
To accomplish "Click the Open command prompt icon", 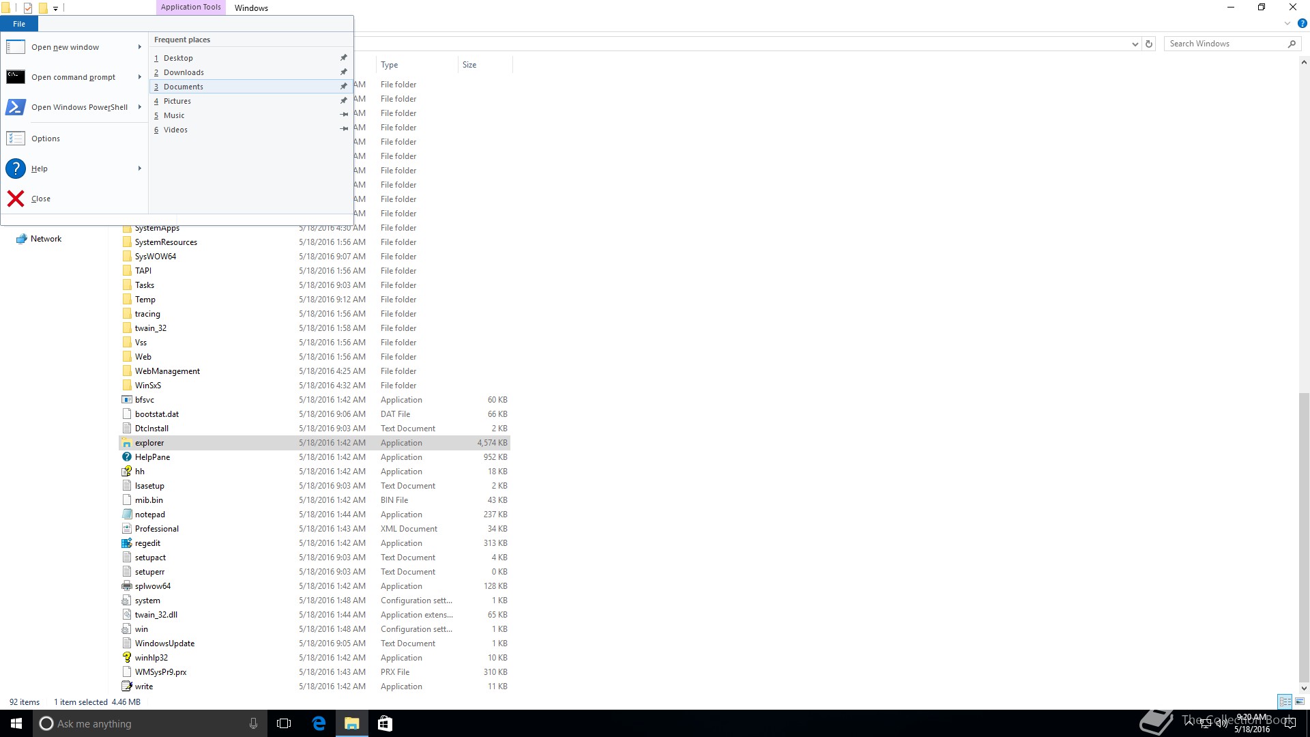I will 16,77.
